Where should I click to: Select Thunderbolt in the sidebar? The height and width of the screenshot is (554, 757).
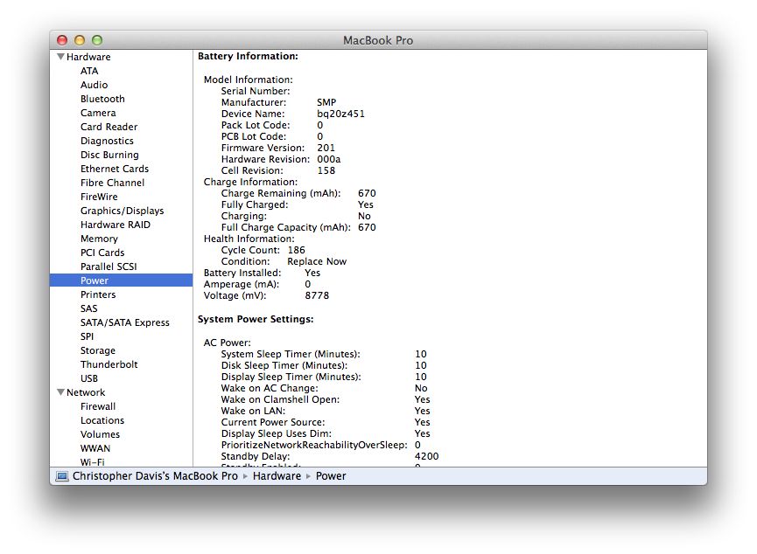click(x=109, y=364)
